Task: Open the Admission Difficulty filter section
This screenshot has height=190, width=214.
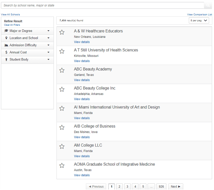Action: coord(27,45)
